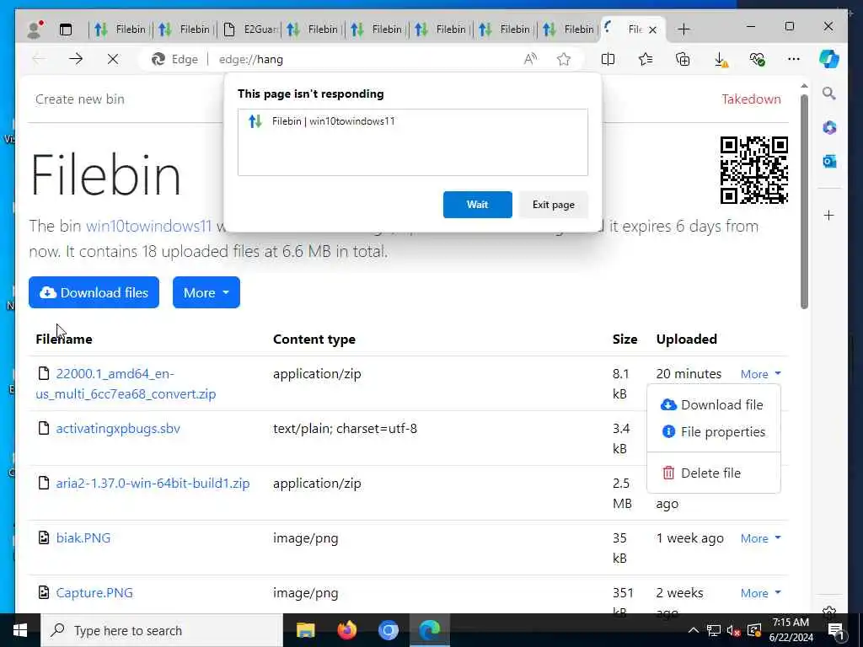The image size is (863, 647).
Task: Click the Size column header
Action: (x=624, y=339)
